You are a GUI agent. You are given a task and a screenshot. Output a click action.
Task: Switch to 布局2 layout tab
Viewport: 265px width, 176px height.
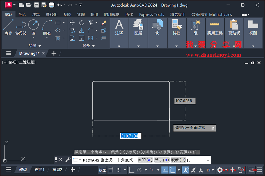tap(57, 170)
